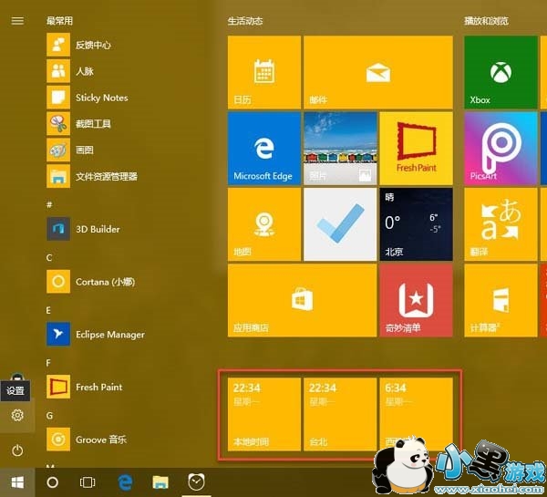
Task: Launch the Xbox tile
Action: tap(501, 72)
